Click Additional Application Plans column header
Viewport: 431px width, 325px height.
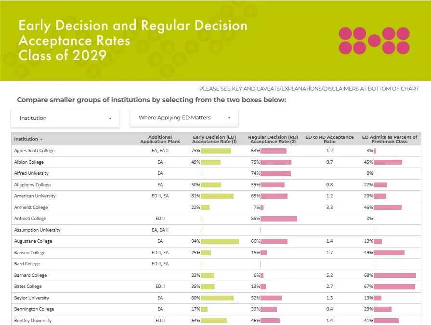160,139
